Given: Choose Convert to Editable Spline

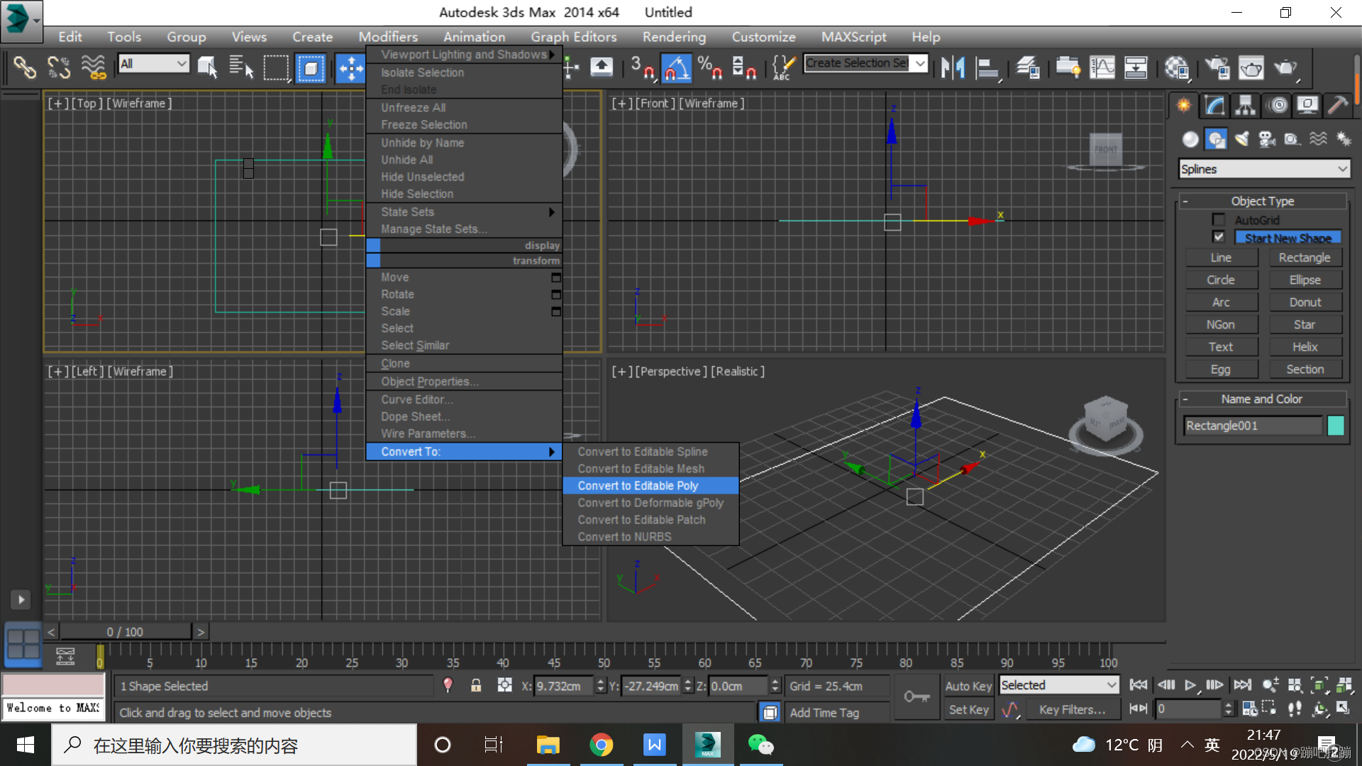Looking at the screenshot, I should (x=650, y=452).
